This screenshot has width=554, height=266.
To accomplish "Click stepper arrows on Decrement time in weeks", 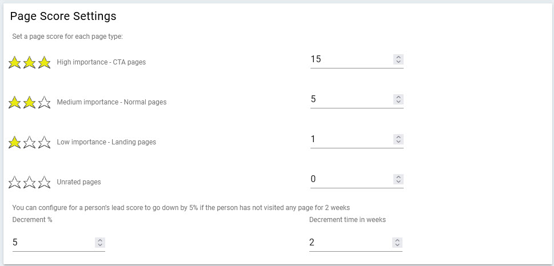I will (397, 243).
